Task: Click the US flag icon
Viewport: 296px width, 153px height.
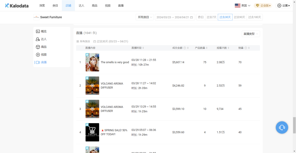Action: [237, 6]
